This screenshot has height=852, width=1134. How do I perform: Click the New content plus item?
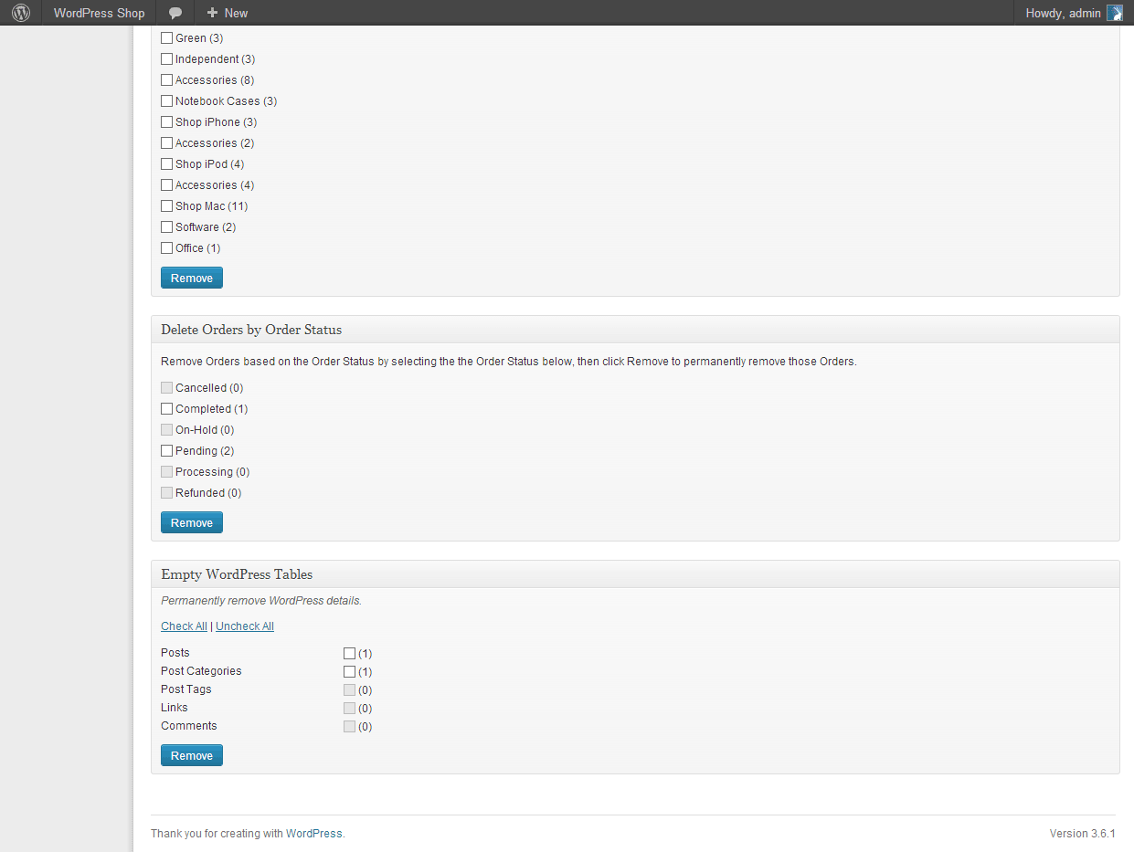pyautogui.click(x=228, y=13)
